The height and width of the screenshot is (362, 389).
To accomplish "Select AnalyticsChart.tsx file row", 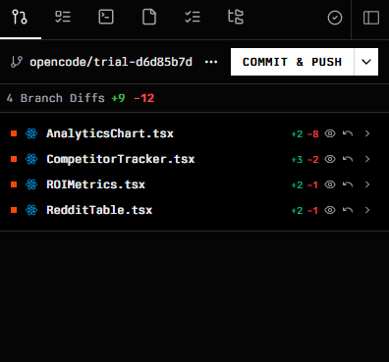I will click(194, 133).
